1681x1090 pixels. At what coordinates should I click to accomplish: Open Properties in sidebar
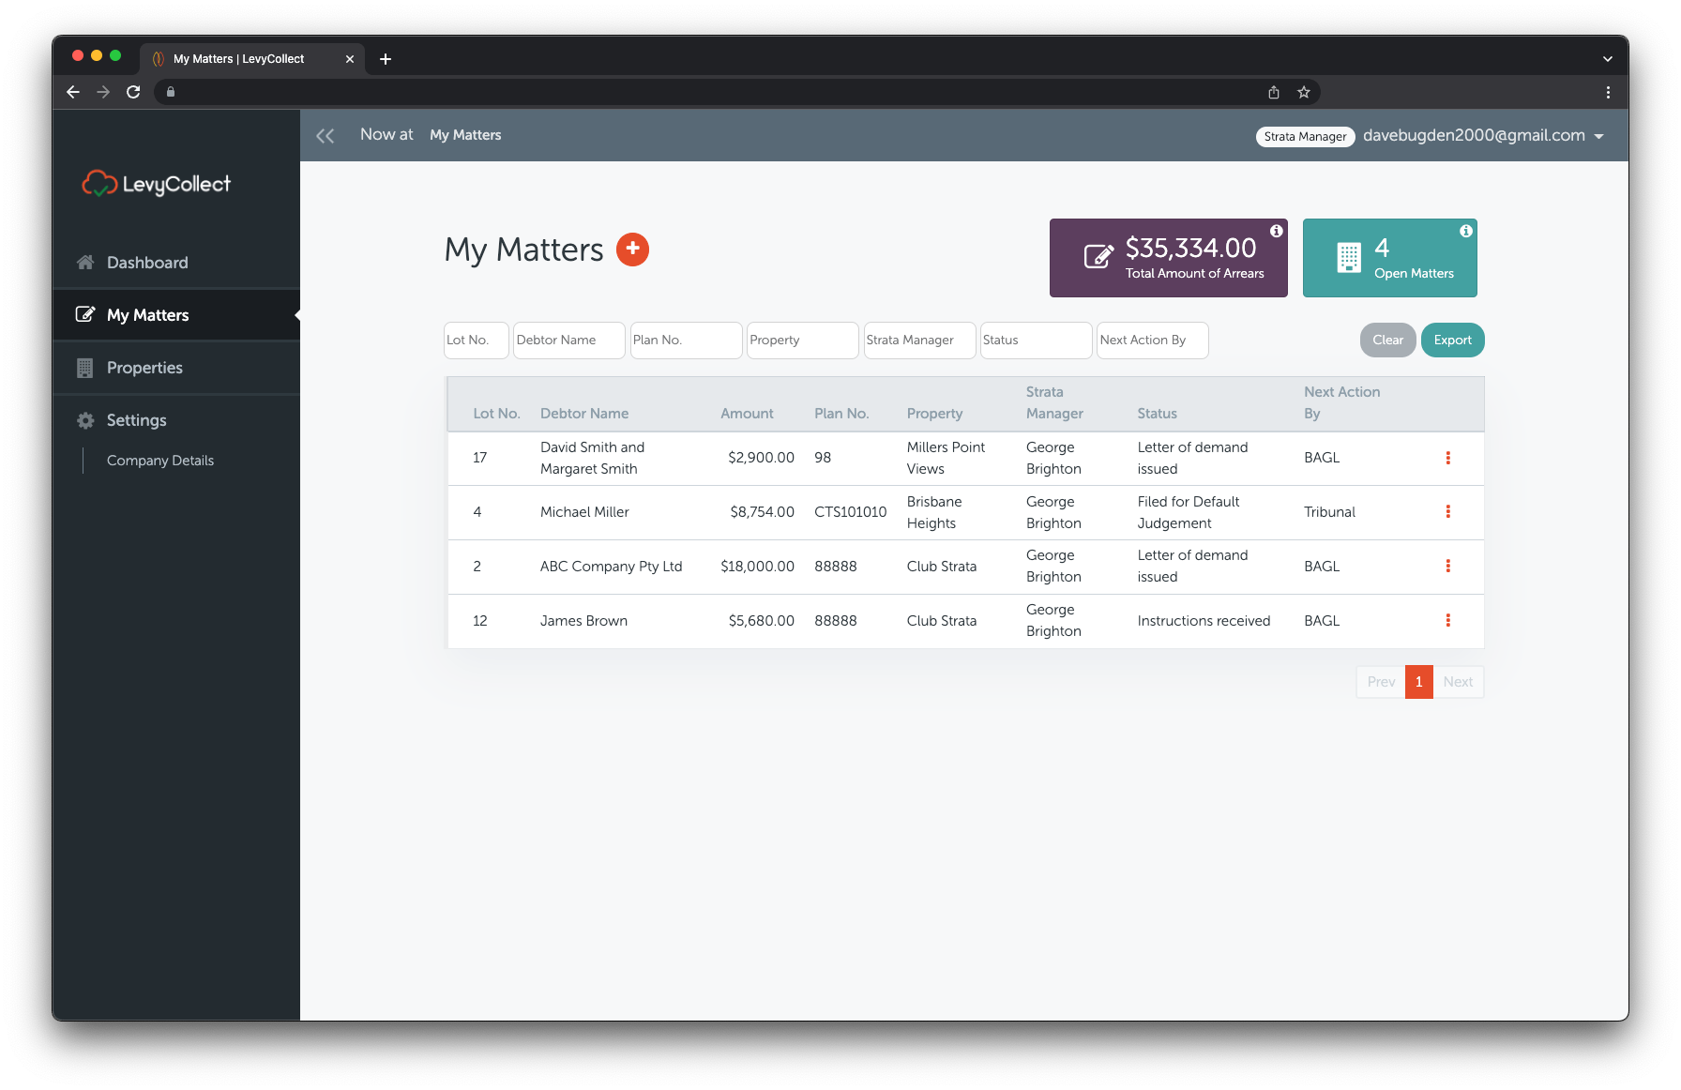click(176, 368)
